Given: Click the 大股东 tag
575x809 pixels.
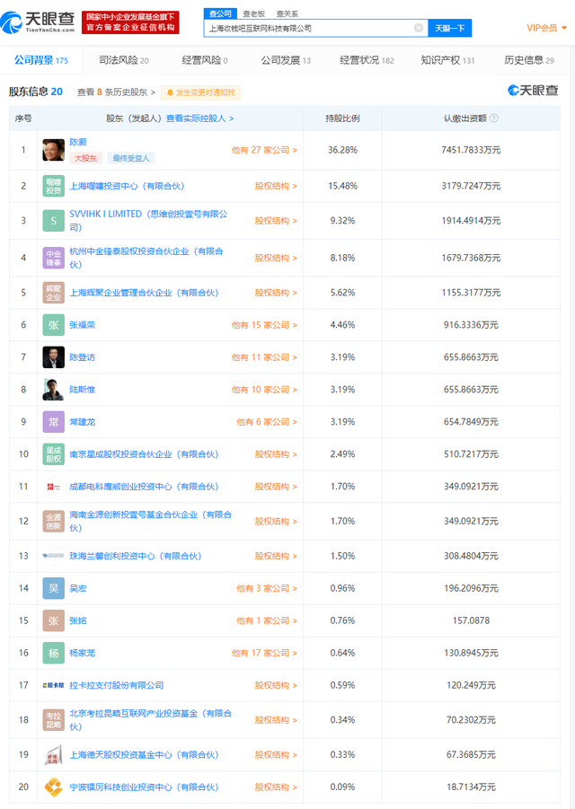Looking at the screenshot, I should 85,158.
